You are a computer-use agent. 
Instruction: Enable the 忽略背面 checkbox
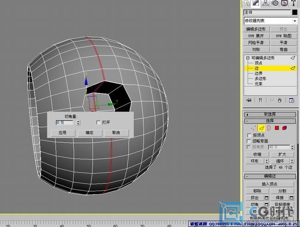coord(249,141)
